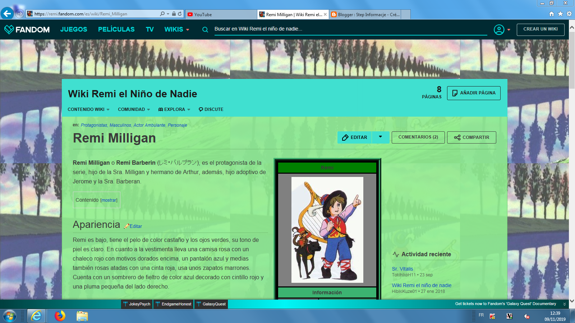The image size is (575, 323).
Task: Open the browser Tools gear icon
Action: coord(569,14)
